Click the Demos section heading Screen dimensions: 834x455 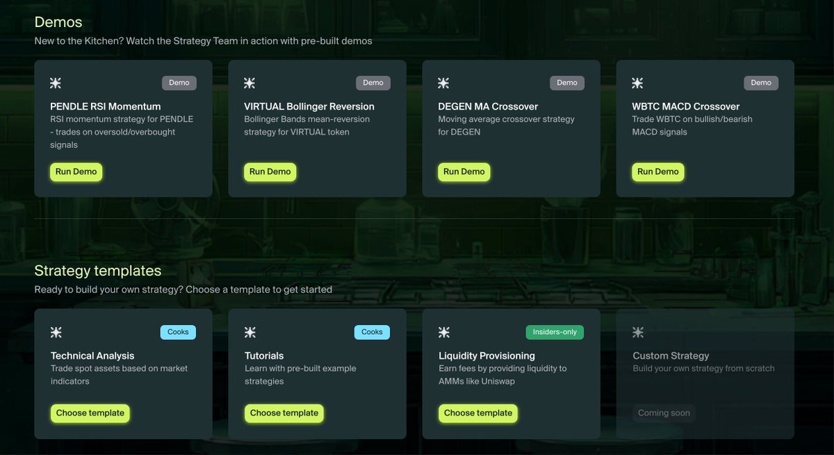pyautogui.click(x=58, y=22)
